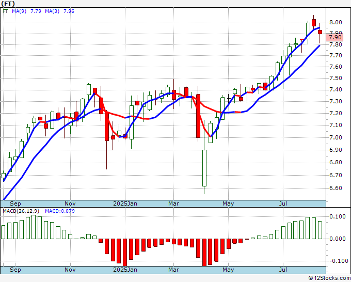Click the MA(9) legend label
Image resolution: width=351 pixels, height=282 pixels.
click(x=19, y=11)
